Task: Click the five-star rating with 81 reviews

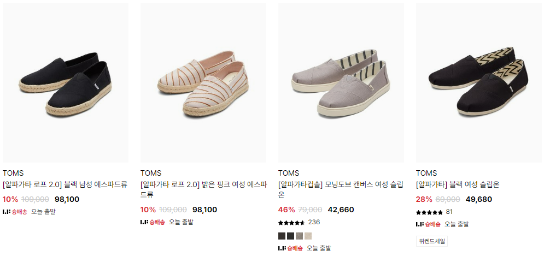Action: [x=429, y=212]
